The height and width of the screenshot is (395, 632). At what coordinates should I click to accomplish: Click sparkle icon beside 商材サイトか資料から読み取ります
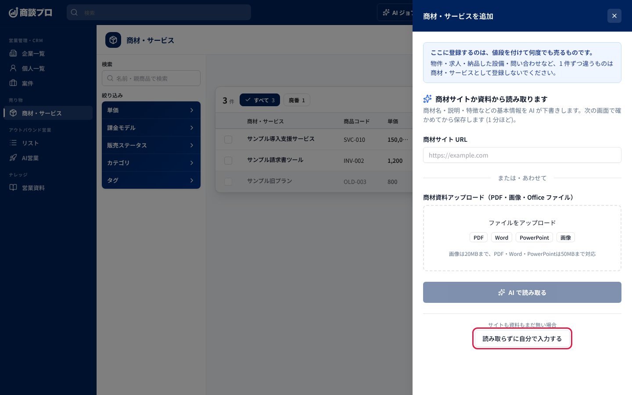click(427, 99)
